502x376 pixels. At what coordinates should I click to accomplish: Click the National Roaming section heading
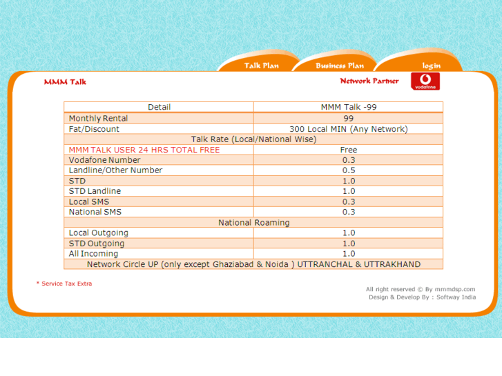[254, 222]
